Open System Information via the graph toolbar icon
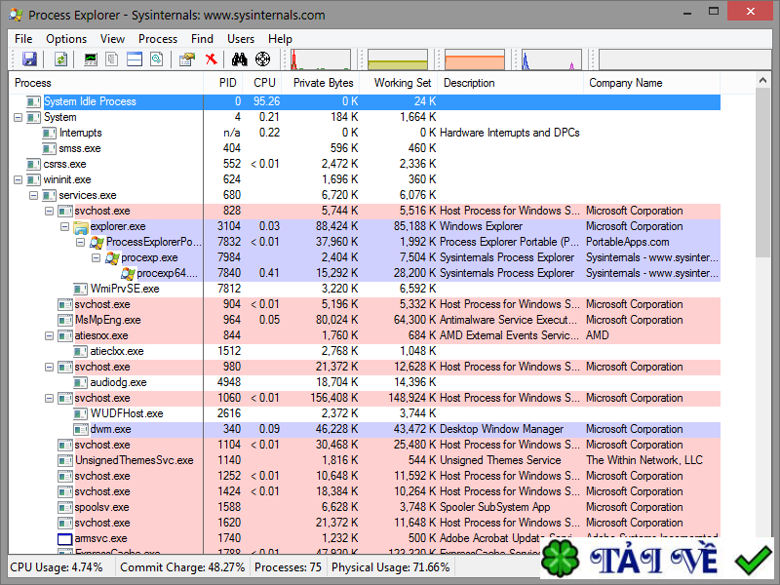The height and width of the screenshot is (585, 780). tap(90, 58)
